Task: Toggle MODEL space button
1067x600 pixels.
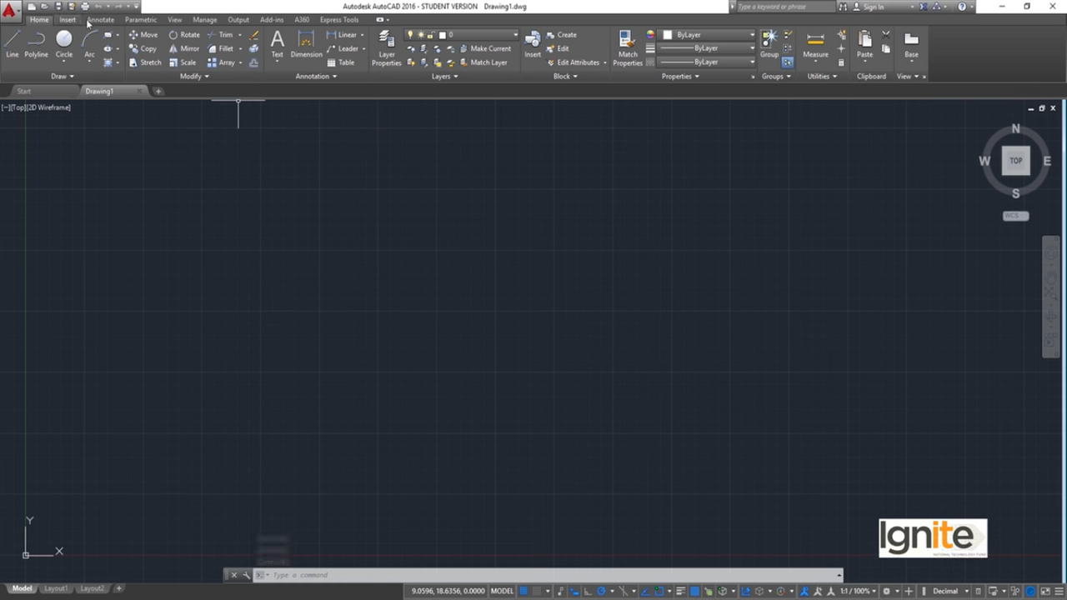Action: click(502, 591)
